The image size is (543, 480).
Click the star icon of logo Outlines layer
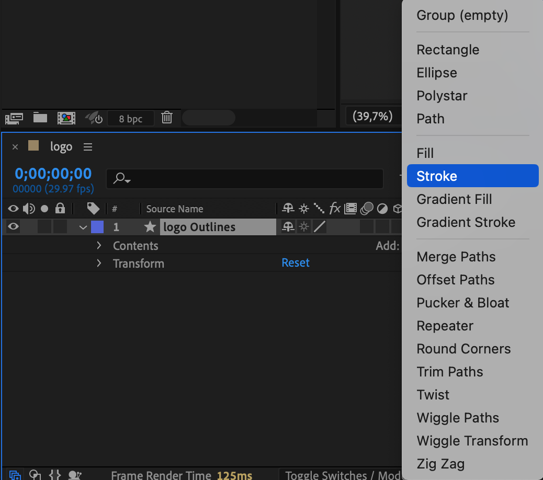(150, 227)
